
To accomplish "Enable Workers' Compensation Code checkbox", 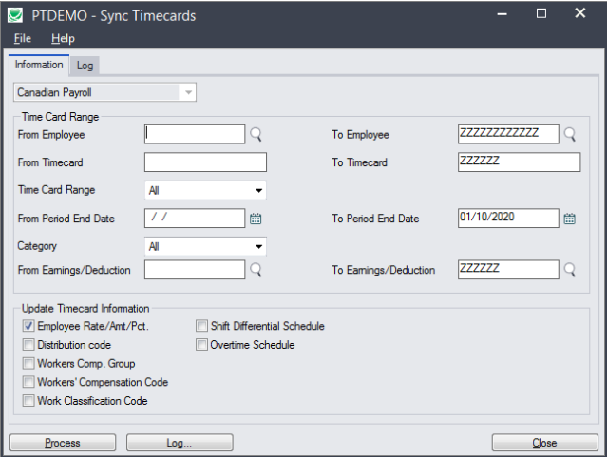I will click(x=28, y=382).
